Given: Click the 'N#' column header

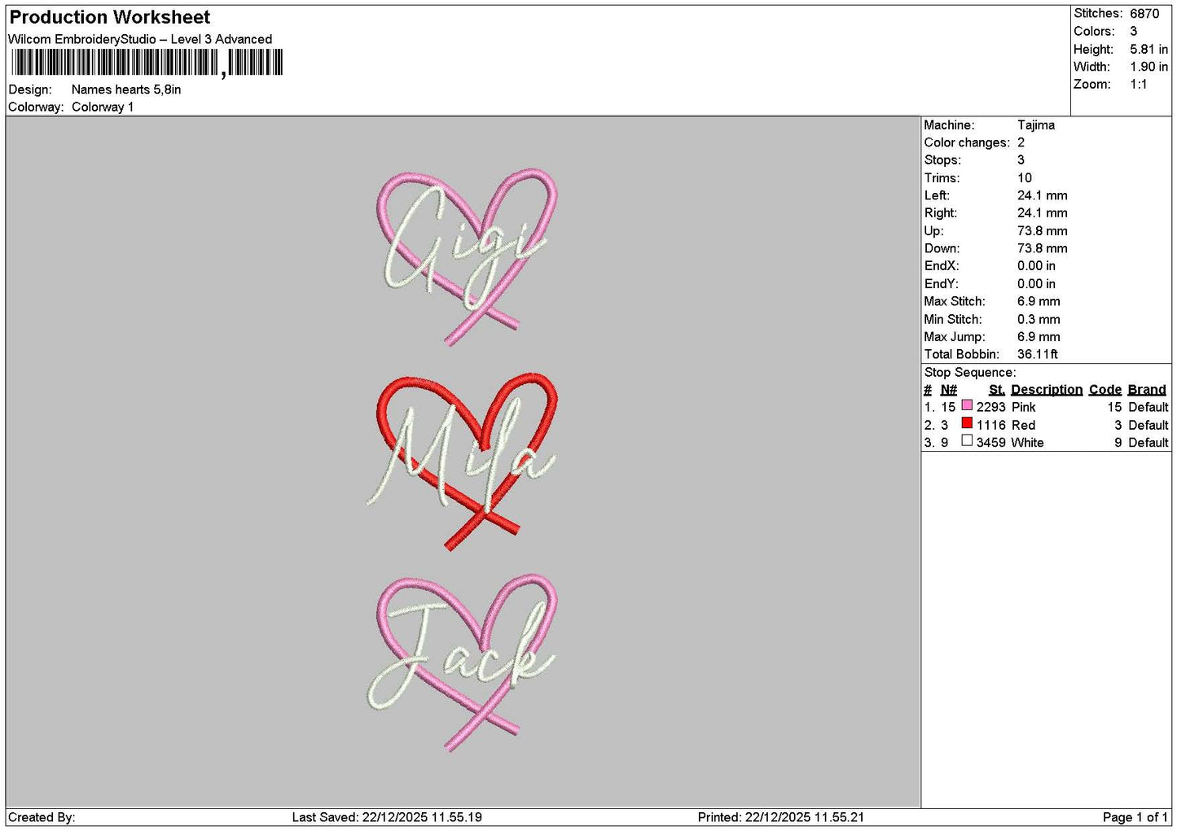Looking at the screenshot, I should pyautogui.click(x=948, y=390).
